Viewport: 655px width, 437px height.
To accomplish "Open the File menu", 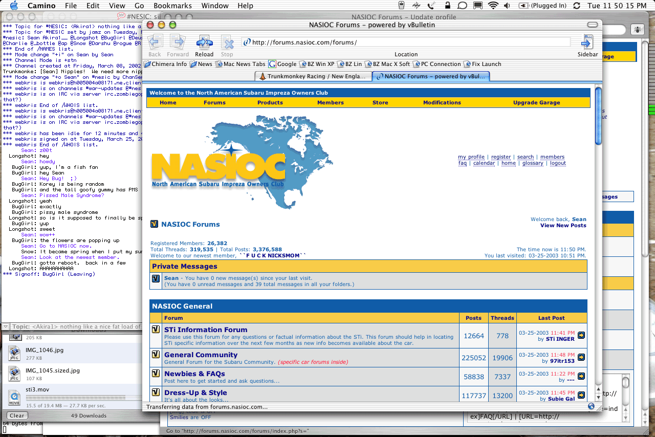I will [x=71, y=6].
